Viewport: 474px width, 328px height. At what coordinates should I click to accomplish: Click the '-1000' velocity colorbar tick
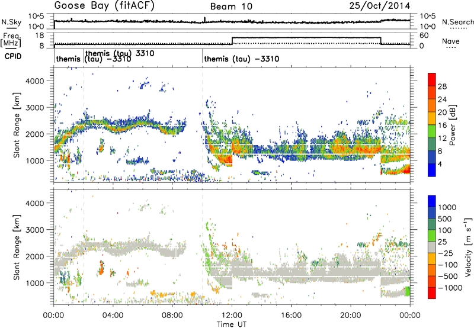pyautogui.click(x=450, y=288)
